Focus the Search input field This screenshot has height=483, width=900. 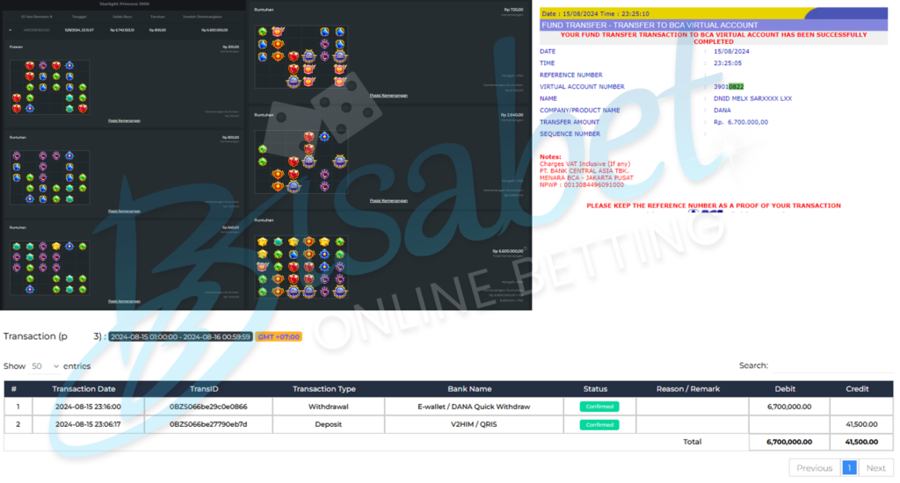pyautogui.click(x=832, y=365)
